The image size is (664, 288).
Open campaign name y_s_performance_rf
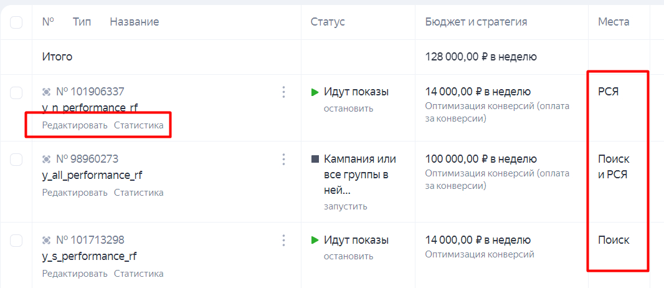coord(89,256)
